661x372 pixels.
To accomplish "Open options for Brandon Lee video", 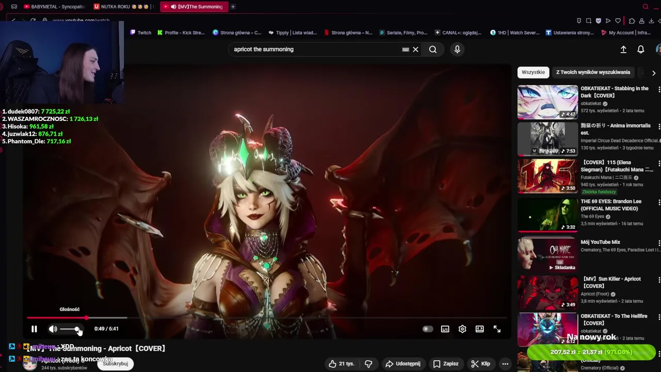I will pyautogui.click(x=659, y=203).
